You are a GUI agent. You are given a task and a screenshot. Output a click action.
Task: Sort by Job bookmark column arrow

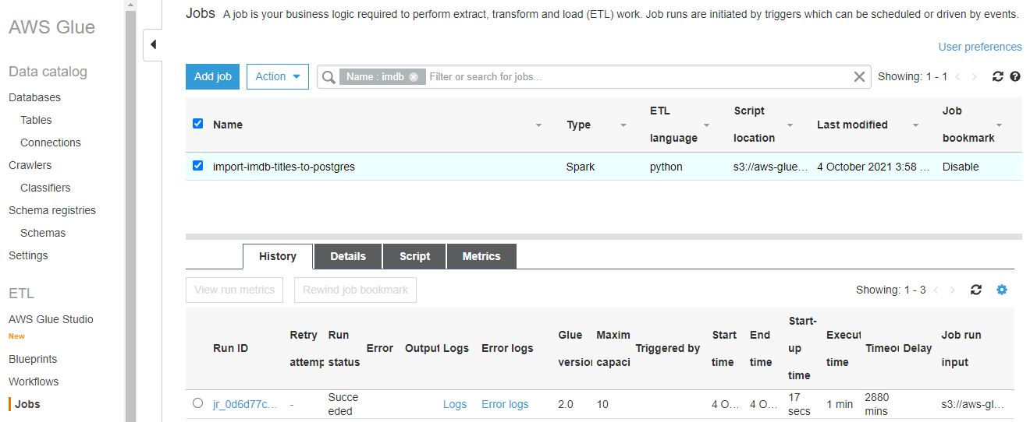[999, 125]
